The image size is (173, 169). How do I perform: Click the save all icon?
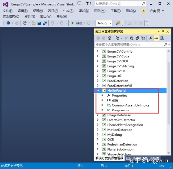[45, 23]
